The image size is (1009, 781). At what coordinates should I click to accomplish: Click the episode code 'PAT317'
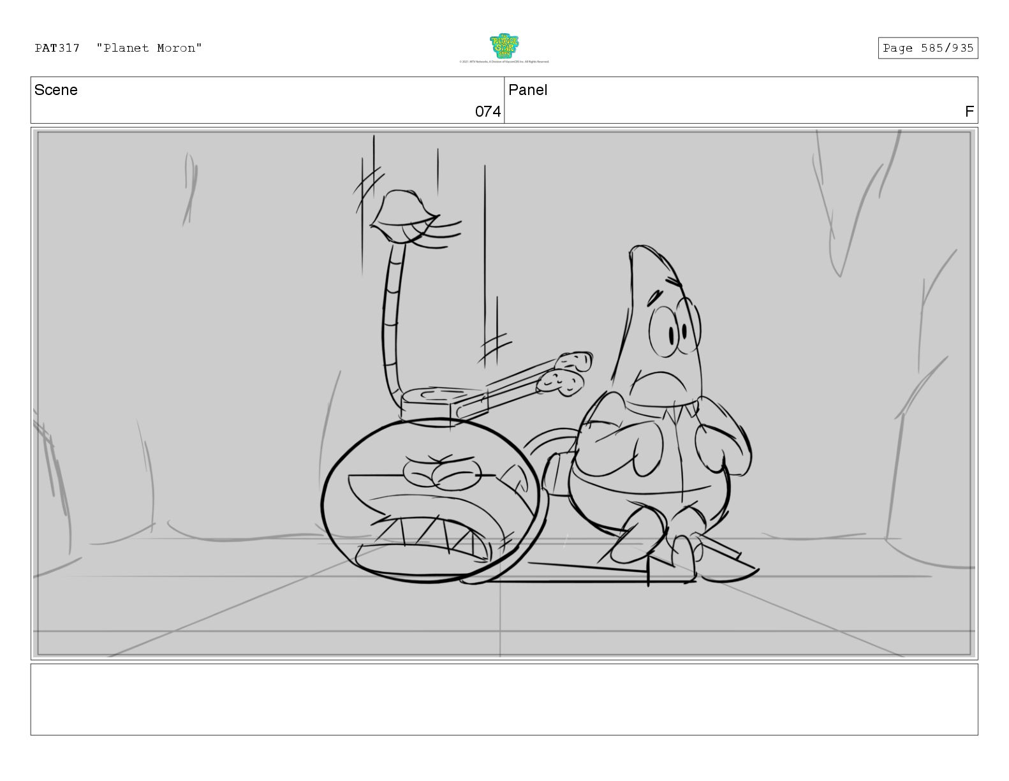pos(57,48)
